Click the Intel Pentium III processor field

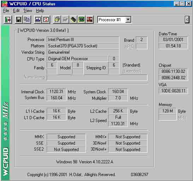[x=83, y=40]
